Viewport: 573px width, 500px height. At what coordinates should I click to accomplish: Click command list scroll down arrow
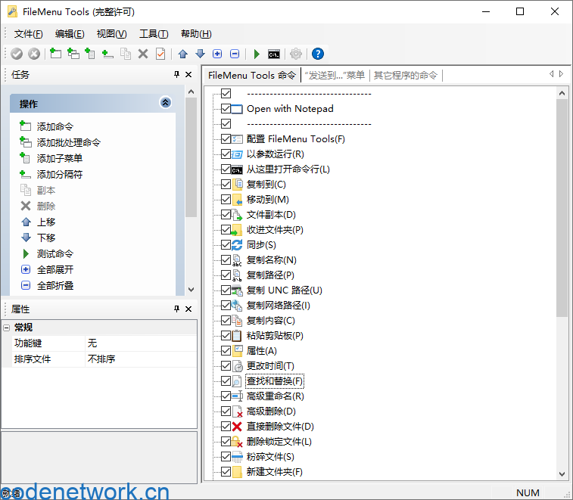coord(562,474)
